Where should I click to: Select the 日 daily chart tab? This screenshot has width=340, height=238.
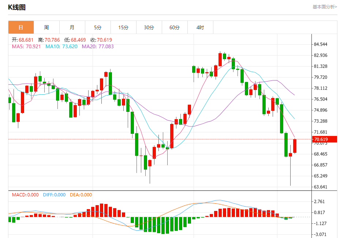(21, 27)
